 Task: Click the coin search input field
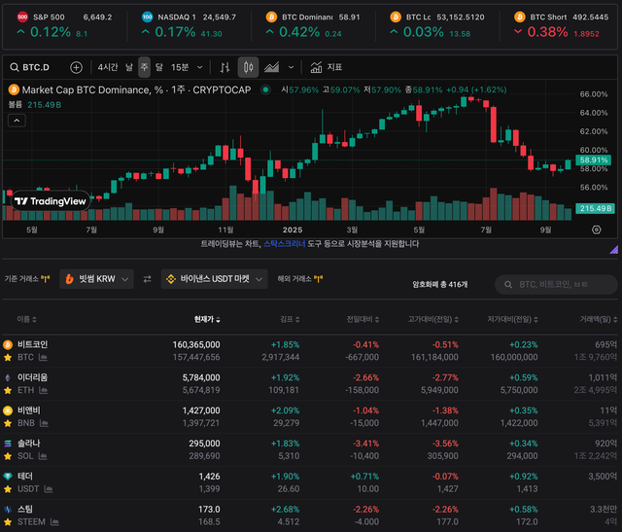556,284
